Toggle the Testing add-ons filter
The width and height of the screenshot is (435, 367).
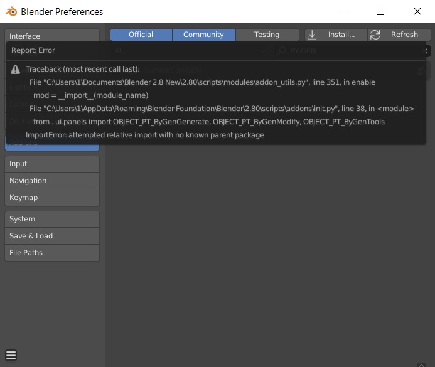click(x=267, y=35)
